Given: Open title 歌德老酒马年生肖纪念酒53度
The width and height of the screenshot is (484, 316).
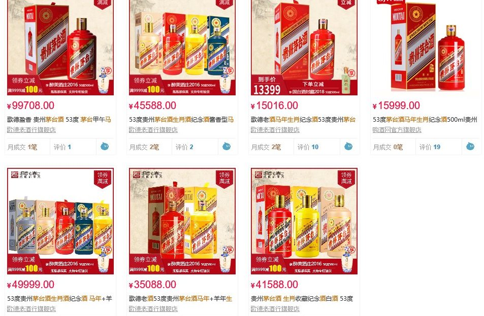Looking at the screenshot, I should pos(303,120).
